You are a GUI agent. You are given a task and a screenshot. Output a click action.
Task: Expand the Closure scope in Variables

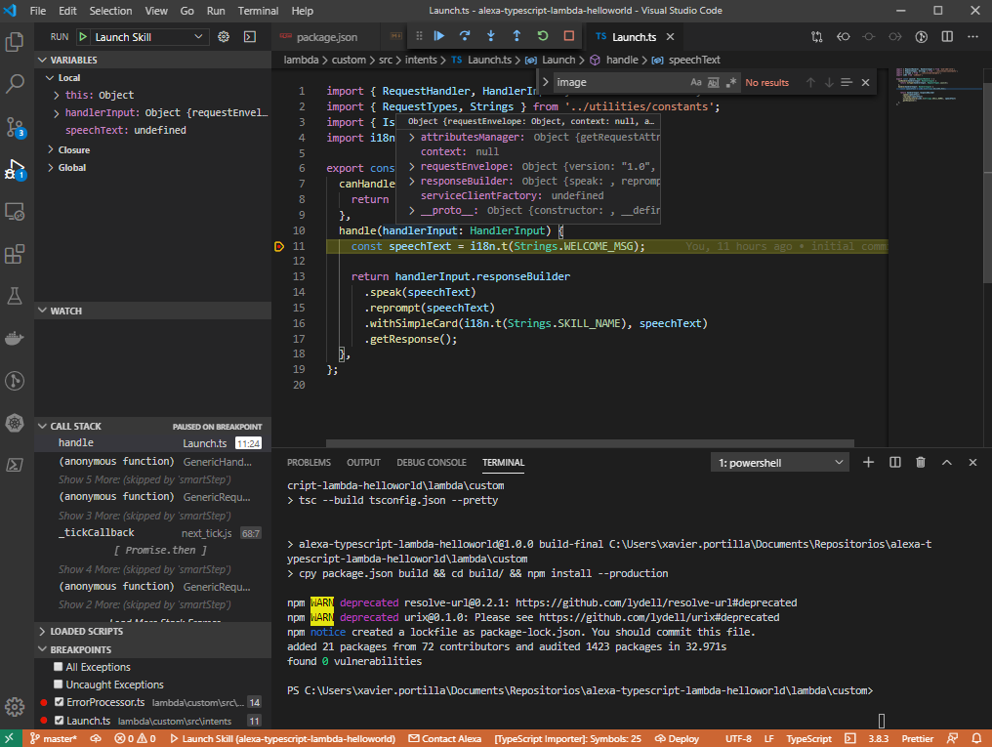73,149
